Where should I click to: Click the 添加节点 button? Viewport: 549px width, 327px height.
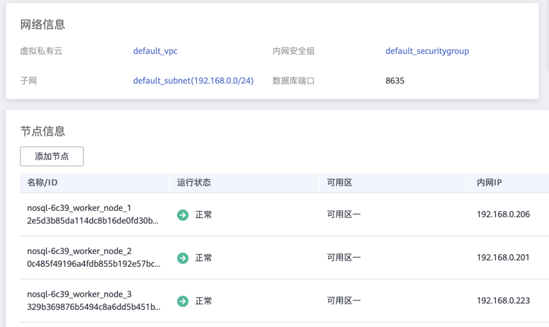(52, 156)
